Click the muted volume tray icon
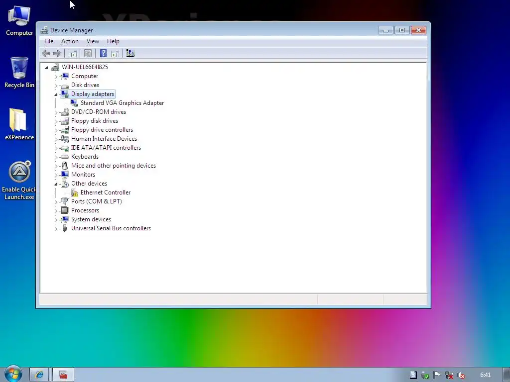This screenshot has width=510, height=382. coord(461,375)
